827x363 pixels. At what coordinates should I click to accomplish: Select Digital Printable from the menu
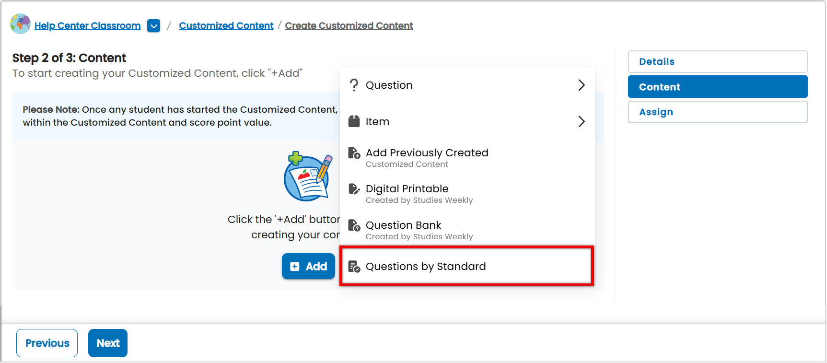pyautogui.click(x=467, y=193)
